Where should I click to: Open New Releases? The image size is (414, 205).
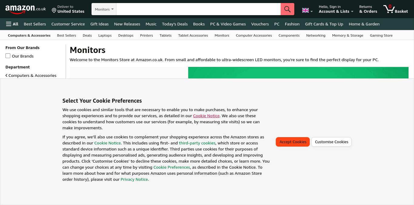point(127,24)
